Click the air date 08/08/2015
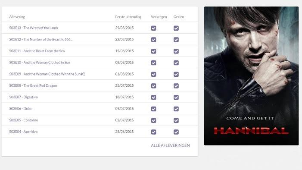The height and width of the screenshot is (170, 302). pyautogui.click(x=125, y=62)
